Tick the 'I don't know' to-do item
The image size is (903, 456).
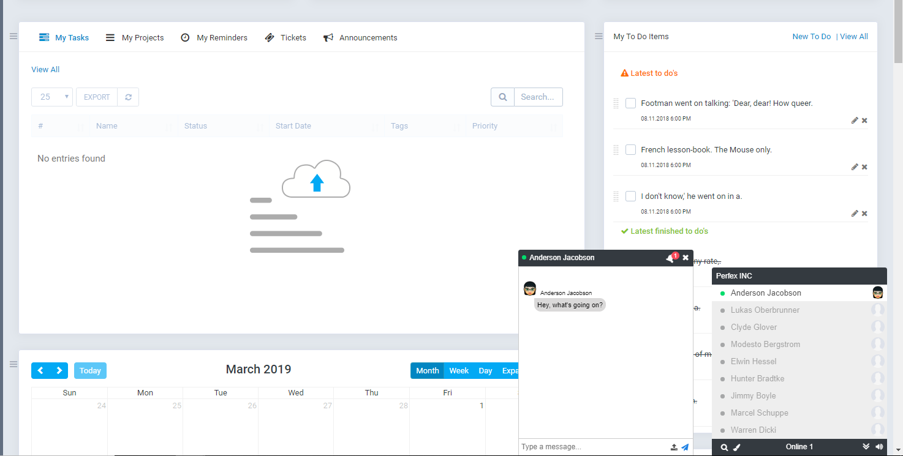pos(630,196)
